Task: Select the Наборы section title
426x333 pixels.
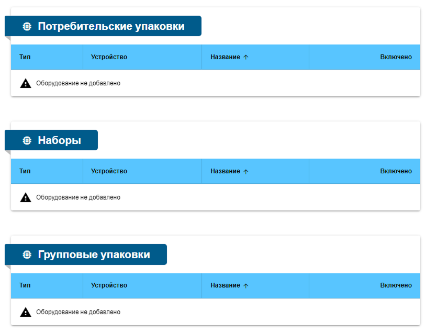Action: (59, 140)
